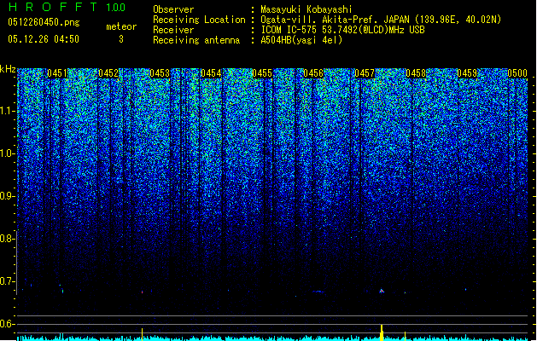Viewport: 537px width, 341px height.
Task: Click the yellow intensity spike near 0453
Action: (142, 334)
